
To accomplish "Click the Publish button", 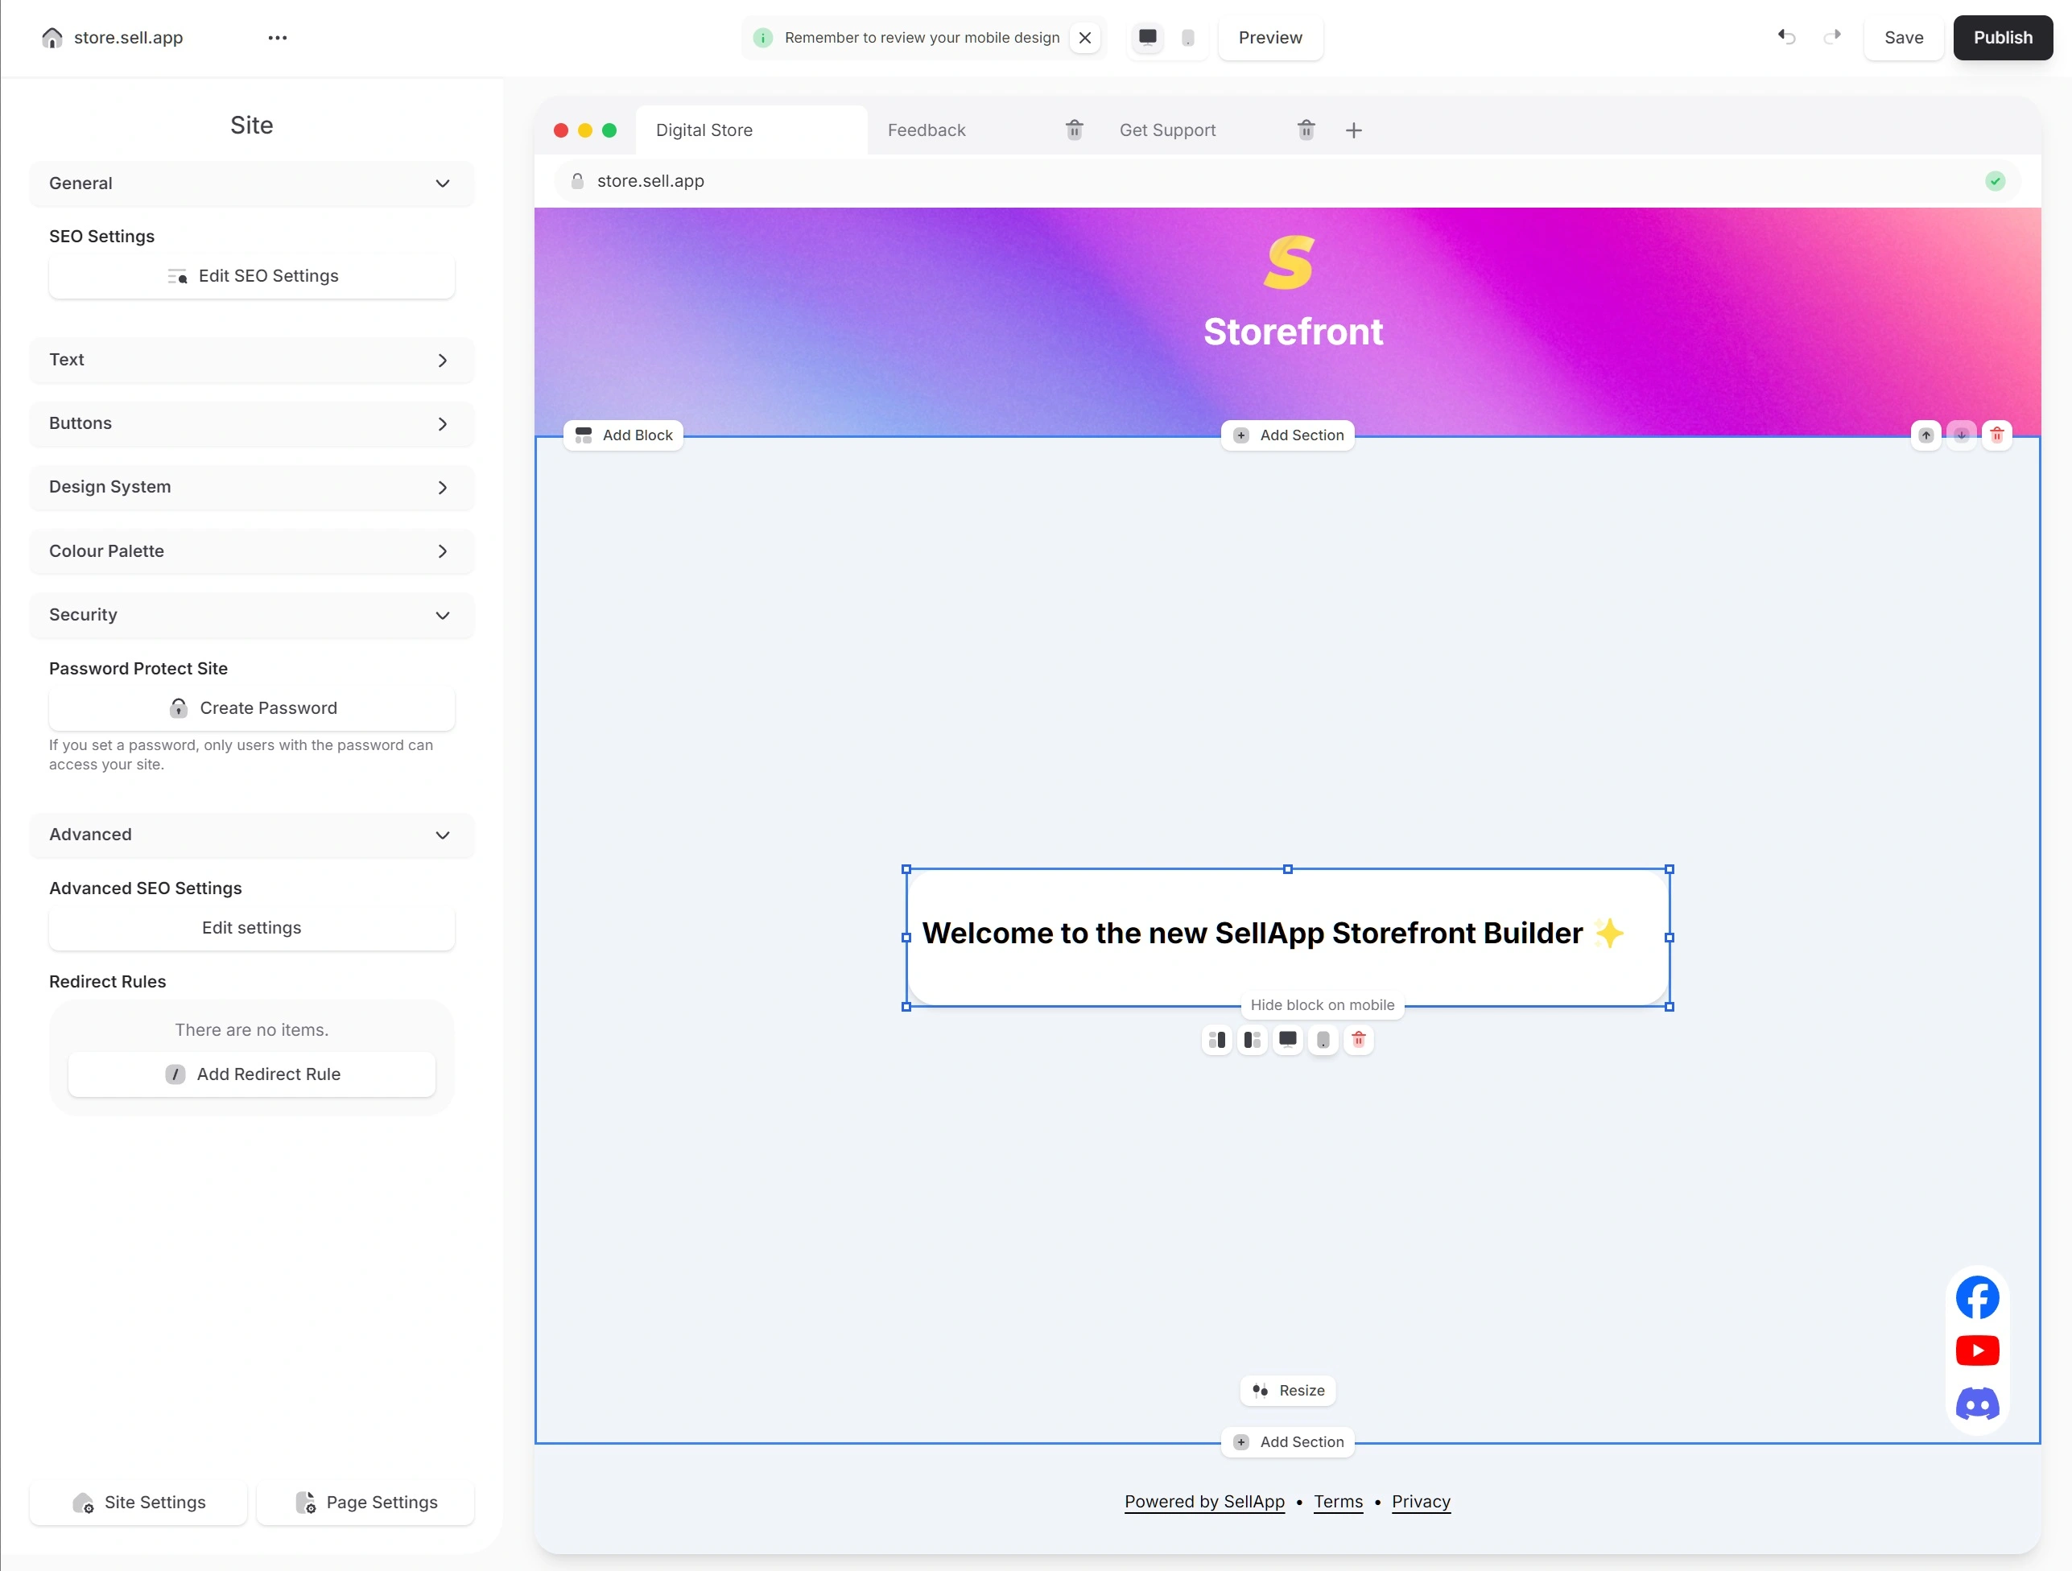I will 2002,38.
